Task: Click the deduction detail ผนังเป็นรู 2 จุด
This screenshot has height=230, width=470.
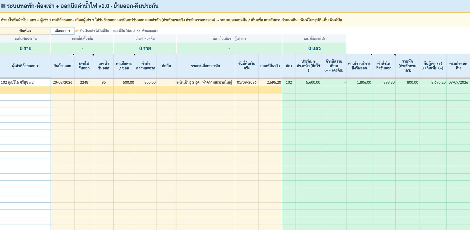Action: (x=206, y=83)
